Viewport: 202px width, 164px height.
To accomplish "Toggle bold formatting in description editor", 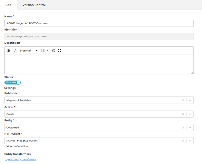I will coord(9,51).
